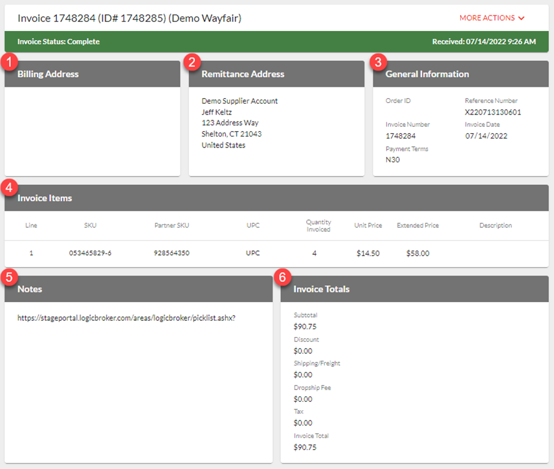Viewport: 554px width, 469px height.
Task: Click the picklist URL in Notes
Action: 126,318
